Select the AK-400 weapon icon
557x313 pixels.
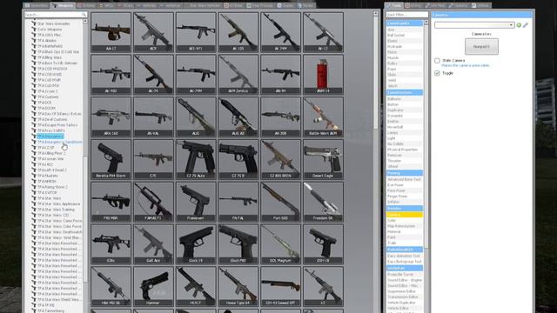click(111, 75)
